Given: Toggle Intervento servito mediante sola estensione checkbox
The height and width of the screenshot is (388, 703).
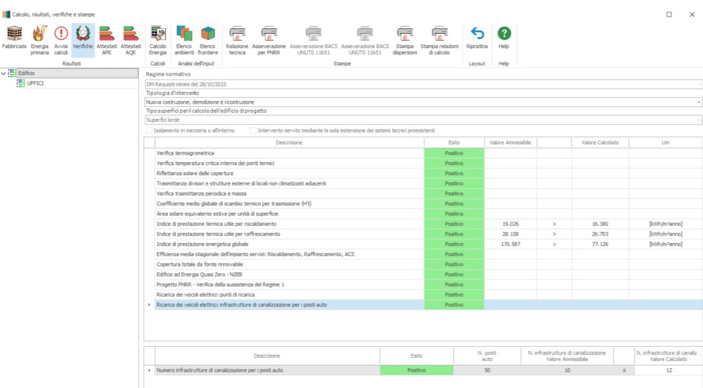Looking at the screenshot, I should (253, 130).
